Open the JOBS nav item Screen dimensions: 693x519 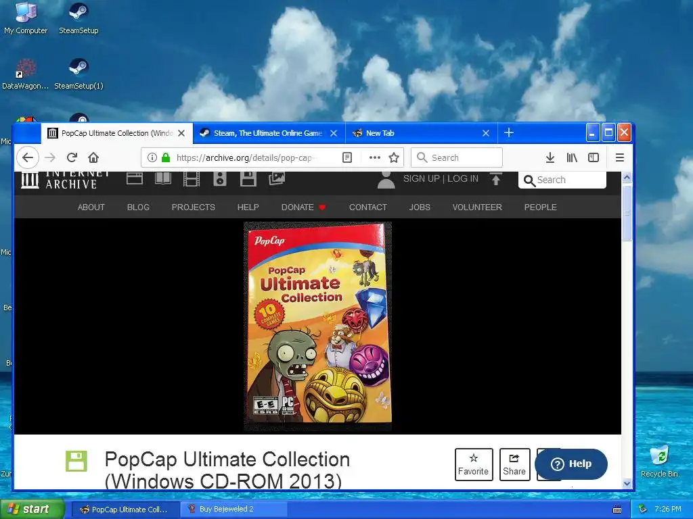click(x=420, y=207)
